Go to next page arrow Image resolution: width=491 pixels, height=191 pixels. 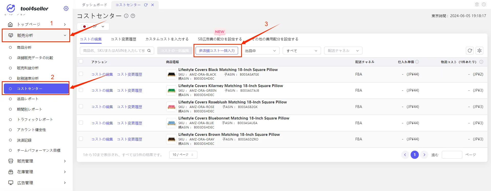pyautogui.click(x=424, y=155)
